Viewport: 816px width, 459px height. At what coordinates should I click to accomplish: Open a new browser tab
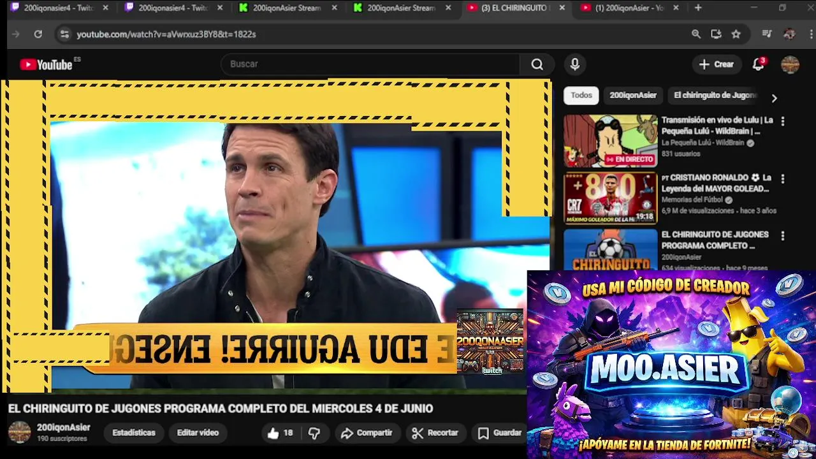(x=698, y=8)
